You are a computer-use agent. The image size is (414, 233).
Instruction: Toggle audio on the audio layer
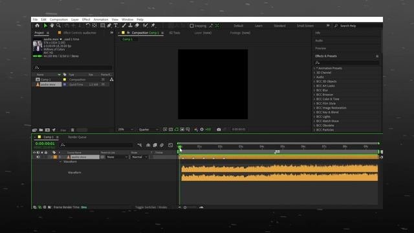[38, 157]
